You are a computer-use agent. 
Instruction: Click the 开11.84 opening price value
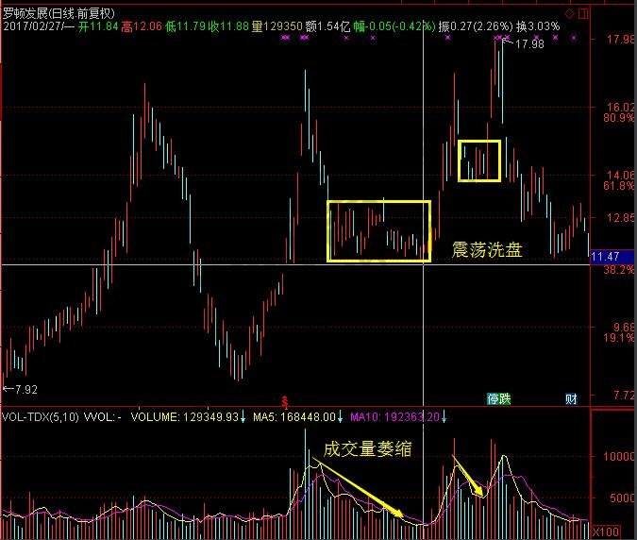pos(98,26)
